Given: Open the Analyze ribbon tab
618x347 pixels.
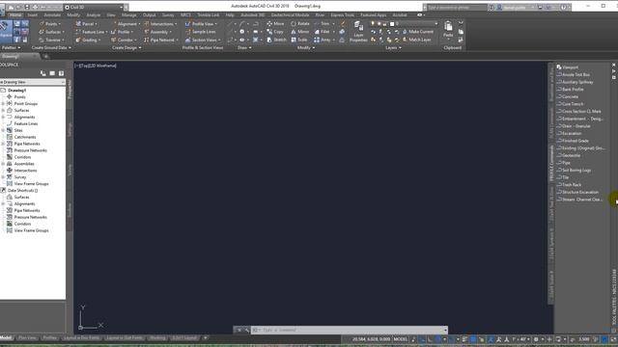Looking at the screenshot, I should [x=93, y=15].
